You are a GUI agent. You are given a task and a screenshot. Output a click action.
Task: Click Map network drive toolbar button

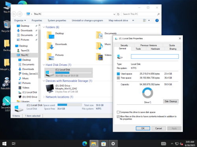[118, 20]
